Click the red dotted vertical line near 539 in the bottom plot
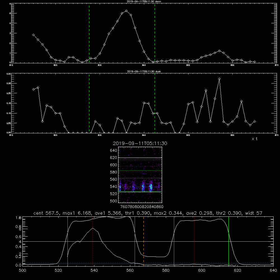This screenshot has height=280, width=280. click(92, 241)
